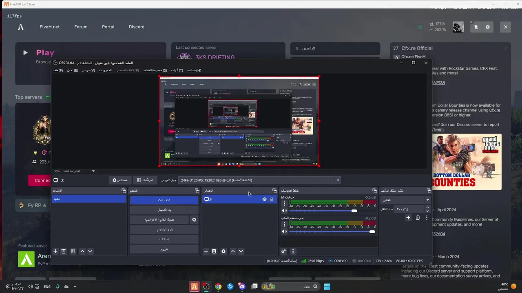Open the display device dropdown 24FHD120IPS
This screenshot has width=522, height=293.
(x=260, y=180)
